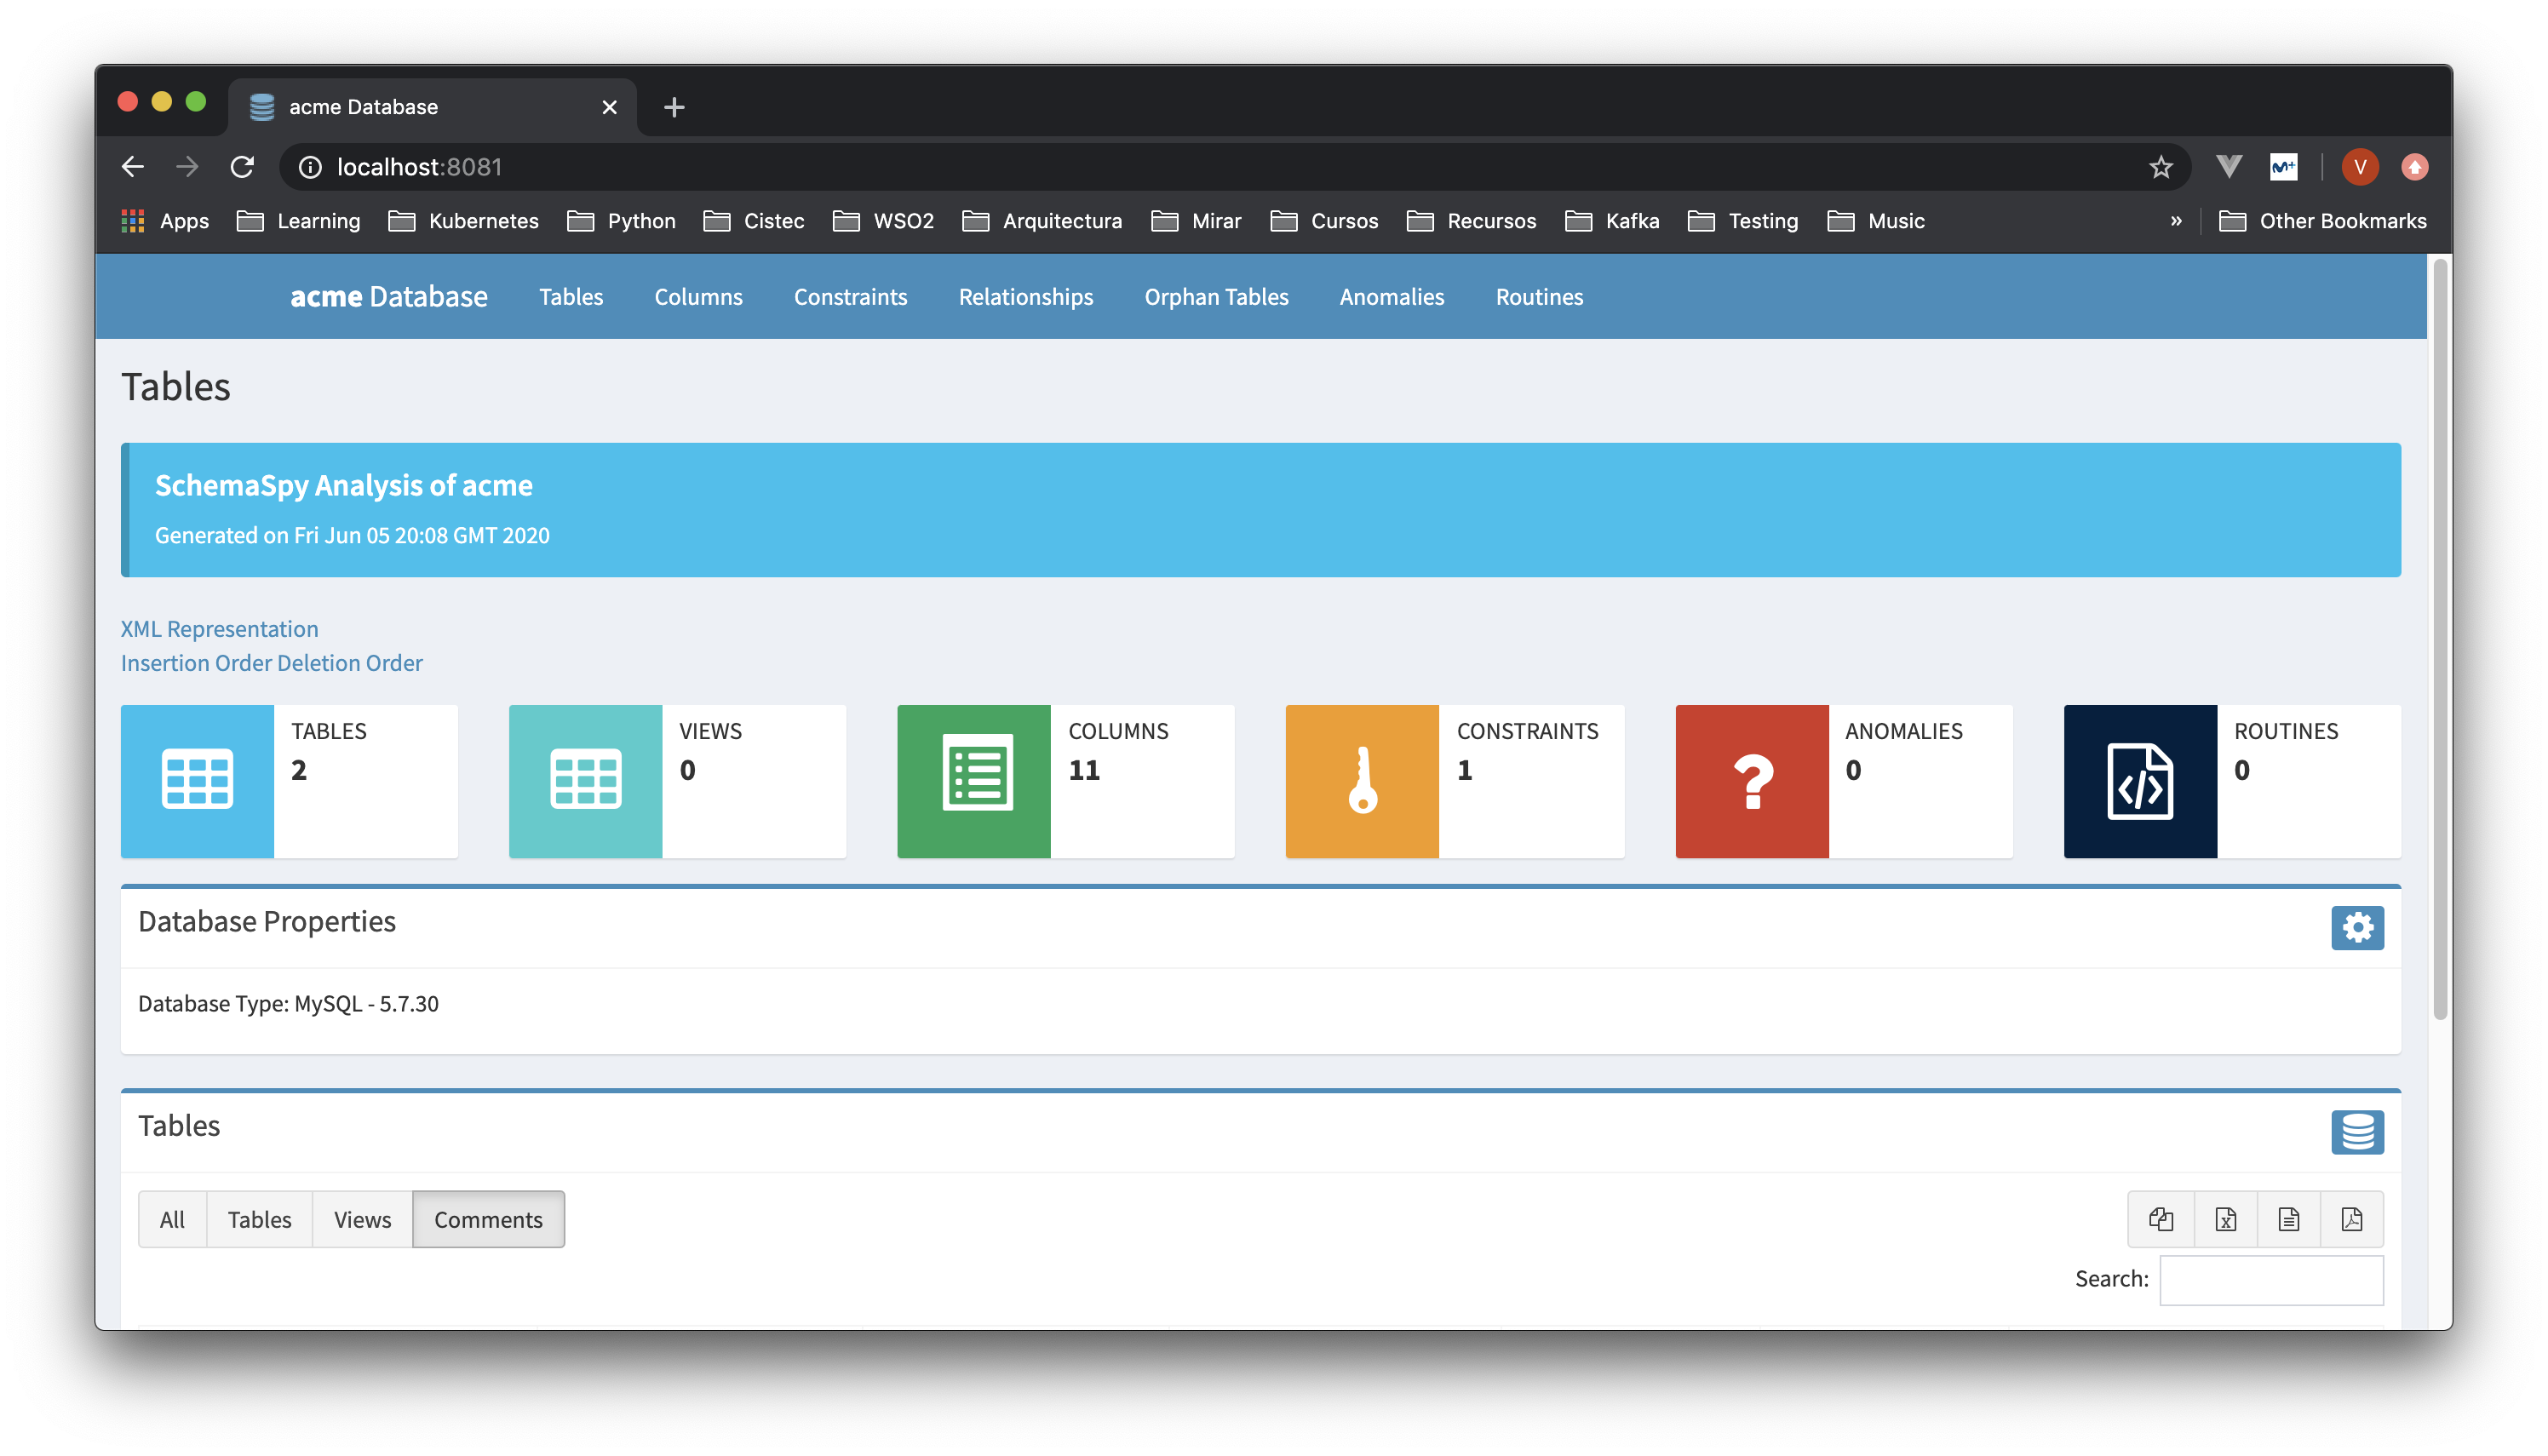
Task: Click the Database Properties gear icon
Action: coord(2356,927)
